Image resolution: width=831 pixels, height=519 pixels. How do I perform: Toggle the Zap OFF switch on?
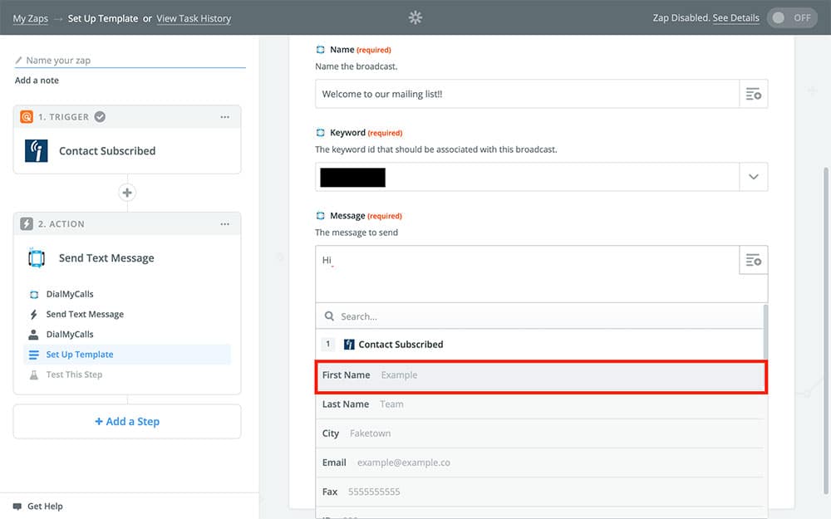792,17
